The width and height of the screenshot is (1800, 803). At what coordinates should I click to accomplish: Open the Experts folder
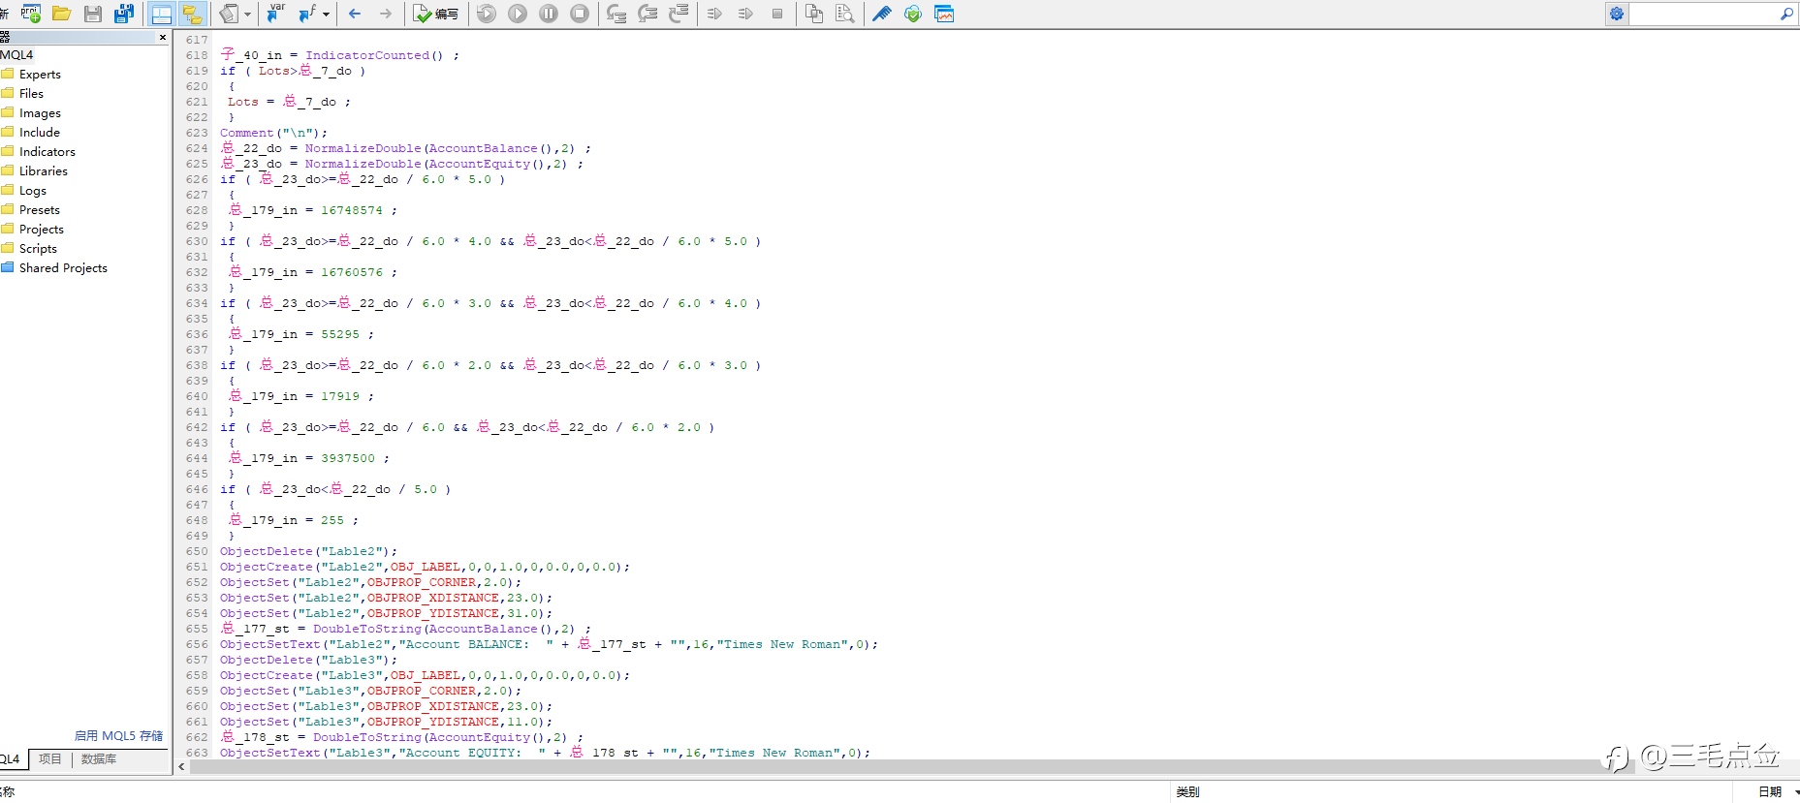pos(40,75)
